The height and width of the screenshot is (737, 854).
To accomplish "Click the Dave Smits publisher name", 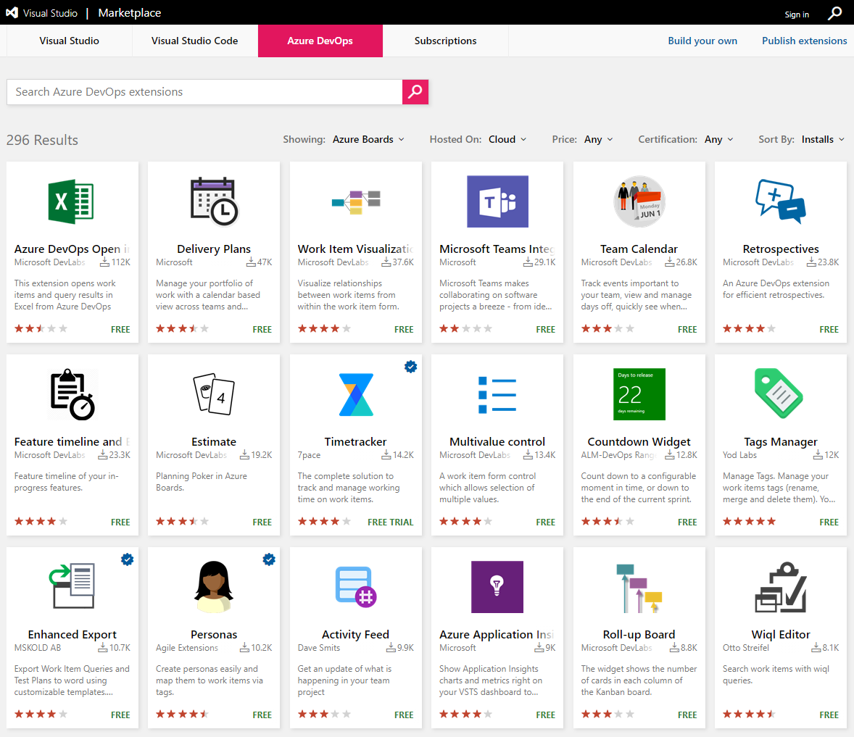I will tap(318, 648).
